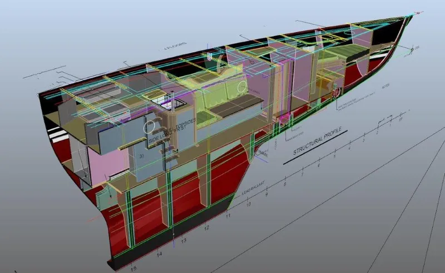The width and height of the screenshot is (445, 273).
Task: Select the galley sink object
Action: (x=170, y=102)
